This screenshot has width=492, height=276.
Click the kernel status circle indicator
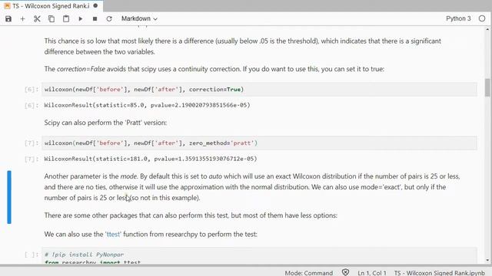click(x=482, y=18)
